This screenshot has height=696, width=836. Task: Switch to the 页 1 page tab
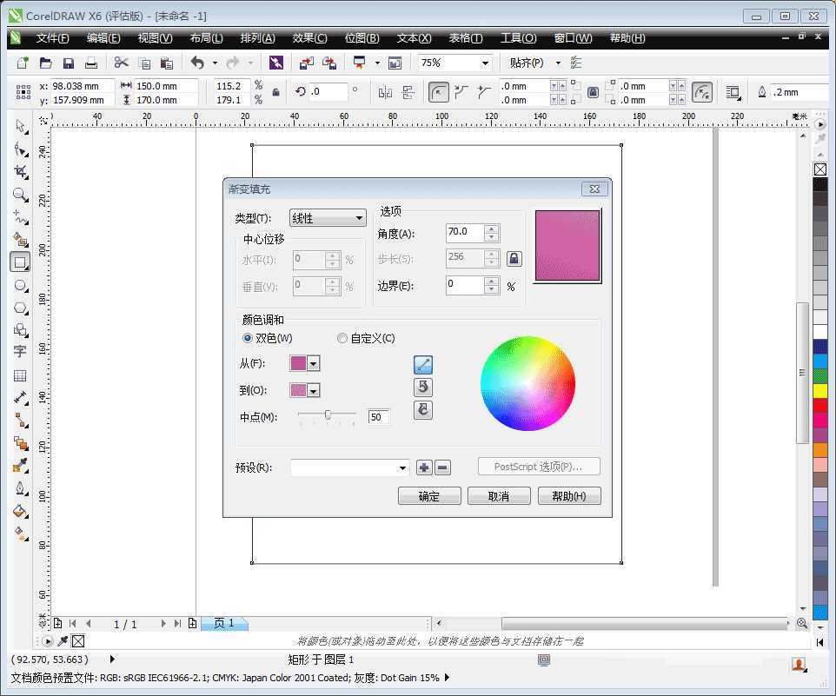tap(223, 623)
